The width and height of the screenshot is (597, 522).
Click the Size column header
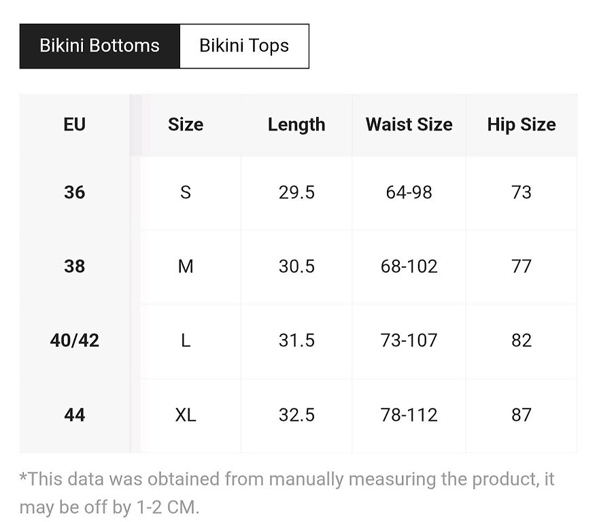tap(186, 125)
